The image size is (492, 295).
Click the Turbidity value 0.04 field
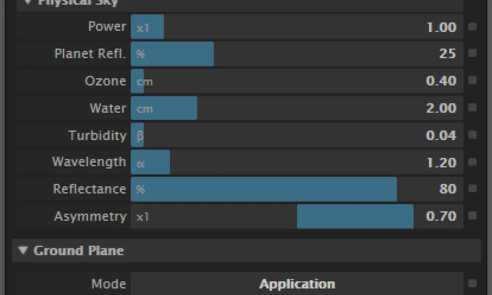coord(441,135)
